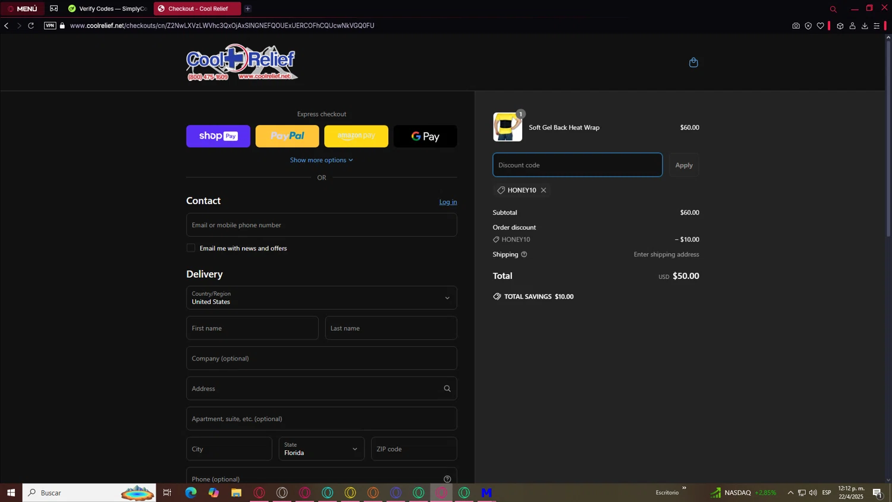Click the Apply discount button
This screenshot has width=892, height=502.
pos(684,165)
